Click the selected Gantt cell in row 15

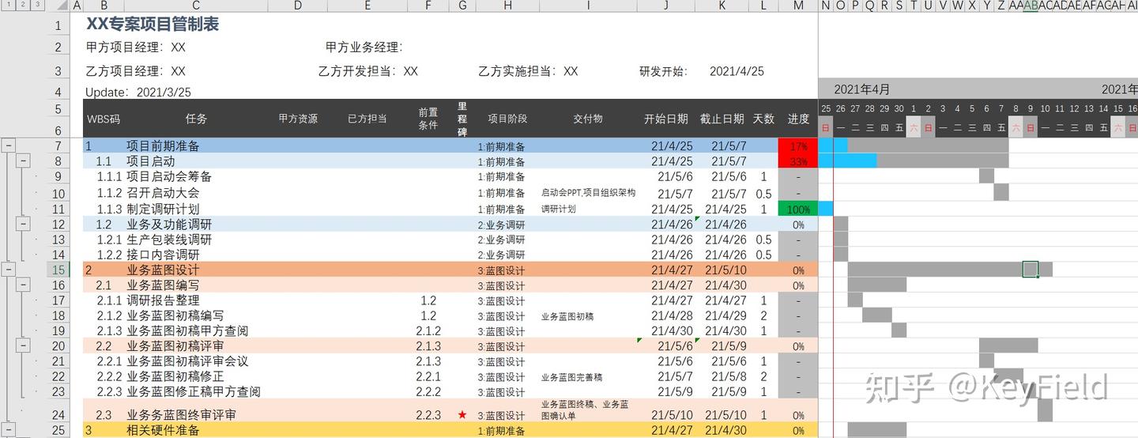[1030, 270]
